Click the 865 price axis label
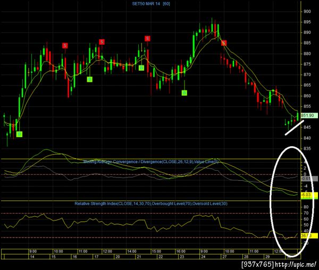This screenshot has height=270, width=319. coord(307,85)
